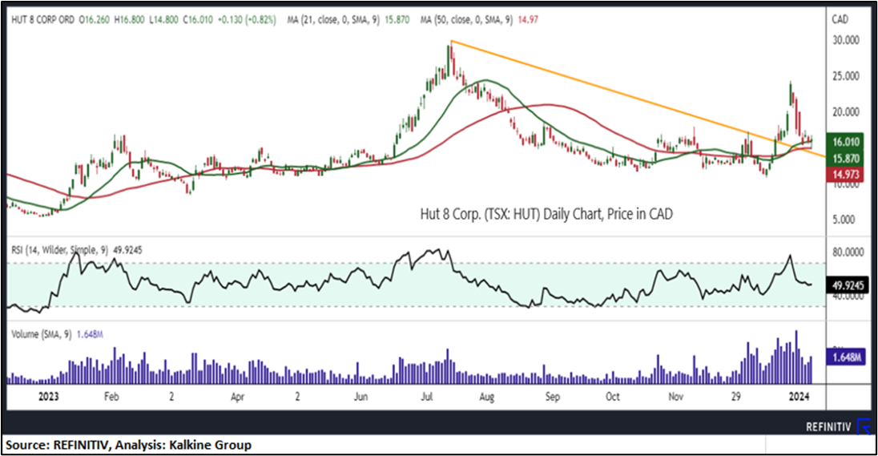Open the RSI (14, Wilder, Simple, 9) label
Screen dimensions: 878x456
60,250
